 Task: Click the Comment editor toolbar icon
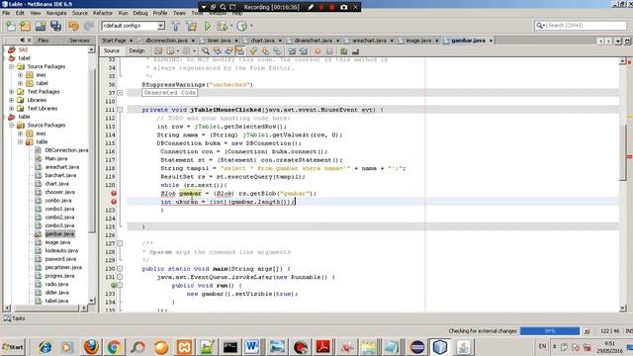(x=343, y=51)
